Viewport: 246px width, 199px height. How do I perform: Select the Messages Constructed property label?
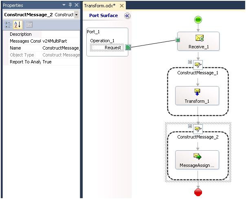[25, 41]
